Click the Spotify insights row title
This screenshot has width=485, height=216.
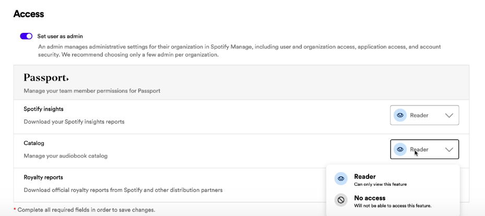[44, 109]
